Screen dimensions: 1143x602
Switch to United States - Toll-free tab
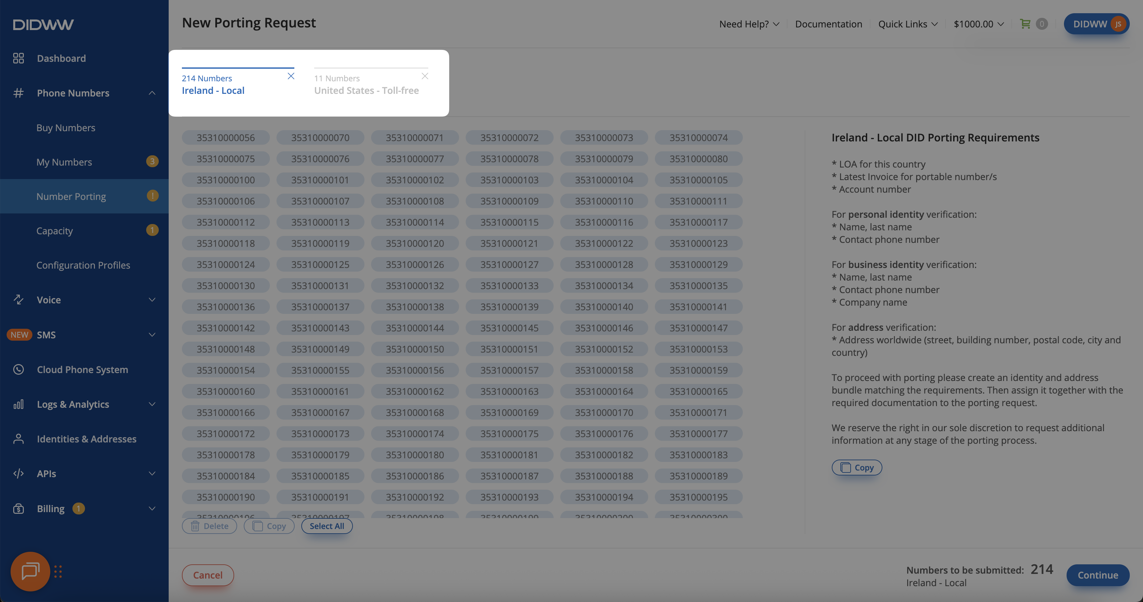coord(366,91)
